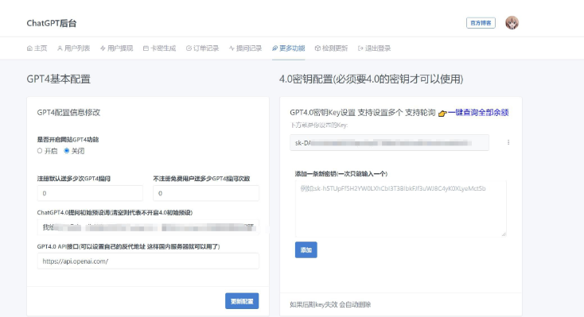
Task: Click the pointing hand icon
Action: [x=442, y=113]
